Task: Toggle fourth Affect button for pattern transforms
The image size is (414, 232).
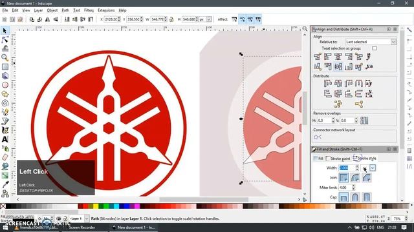Action: tap(258, 19)
